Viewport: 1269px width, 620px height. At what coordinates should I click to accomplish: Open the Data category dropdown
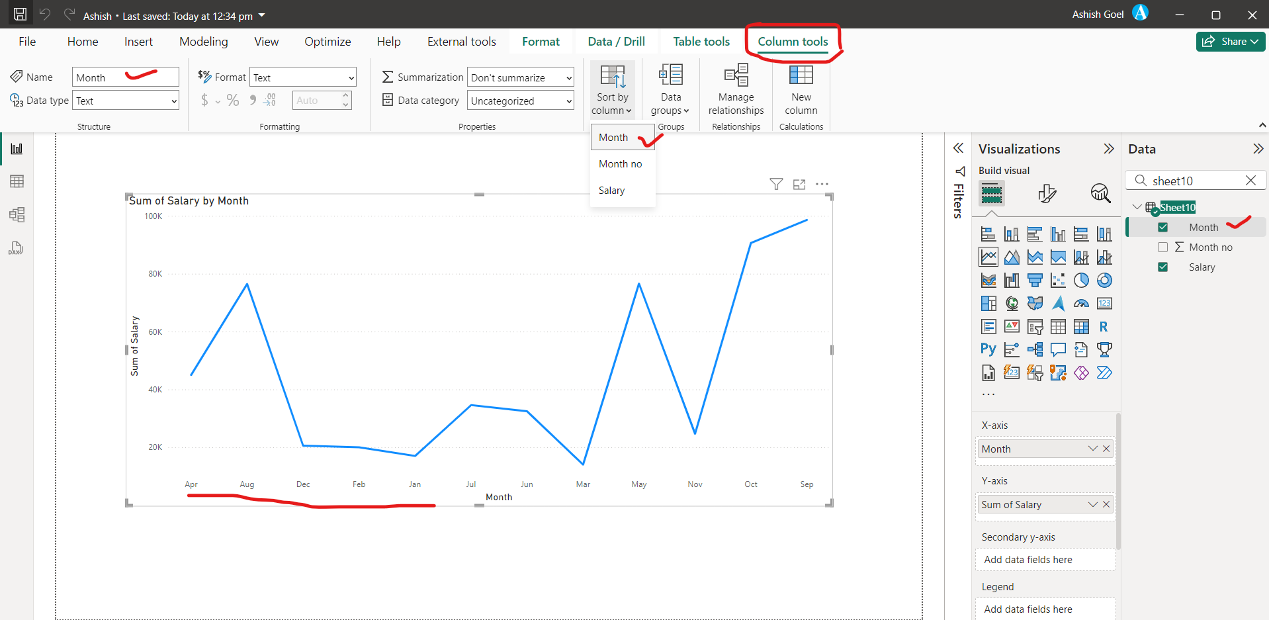click(x=520, y=101)
